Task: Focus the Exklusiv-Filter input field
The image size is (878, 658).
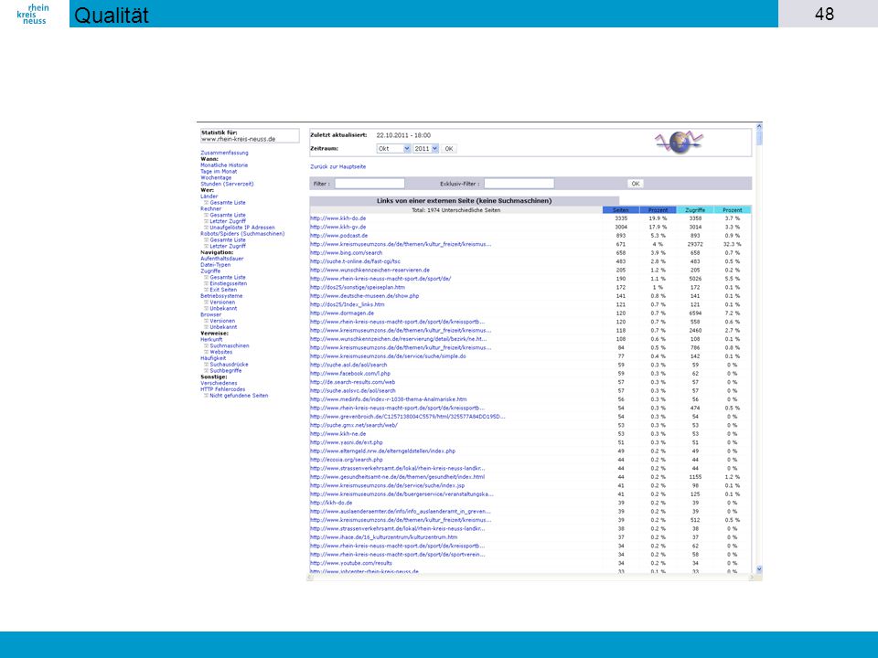Action: click(x=519, y=184)
